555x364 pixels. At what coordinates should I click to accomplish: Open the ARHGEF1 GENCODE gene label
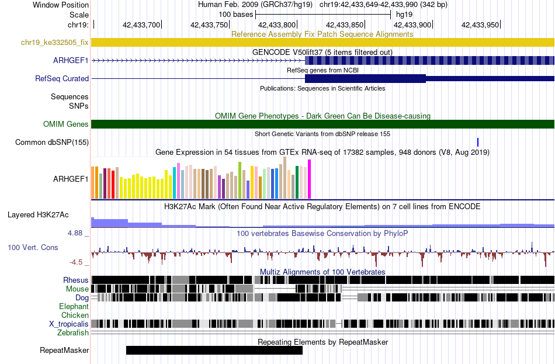[71, 61]
